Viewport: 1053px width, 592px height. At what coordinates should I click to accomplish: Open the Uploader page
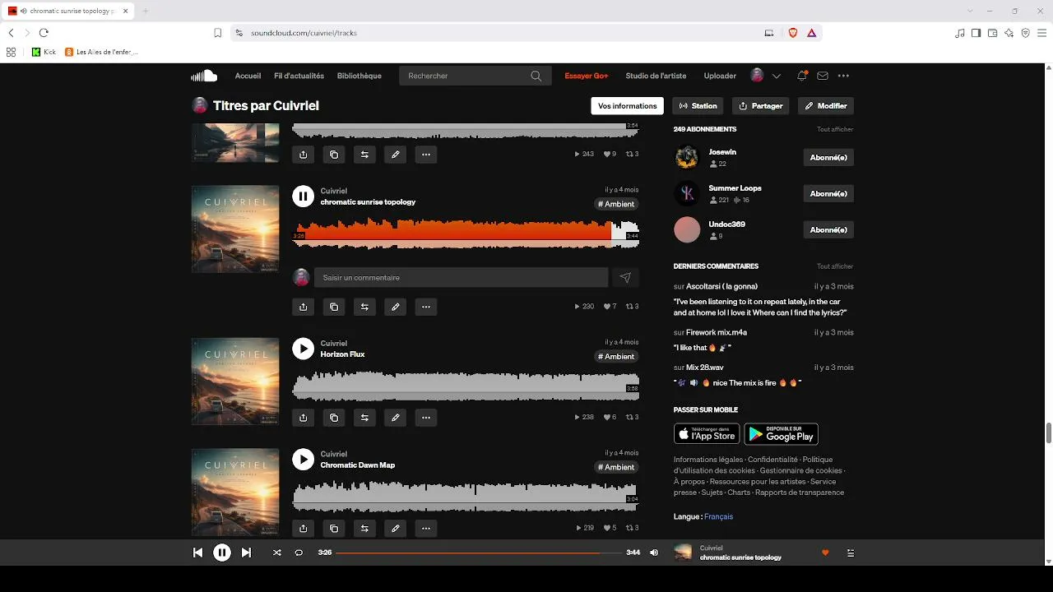click(720, 76)
